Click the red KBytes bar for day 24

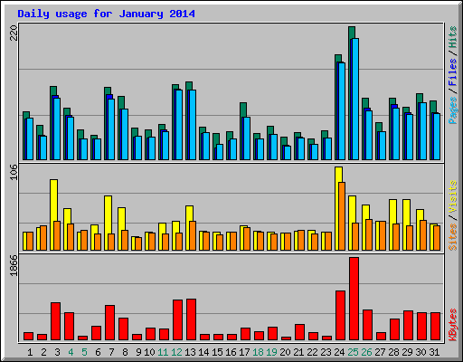point(340,316)
